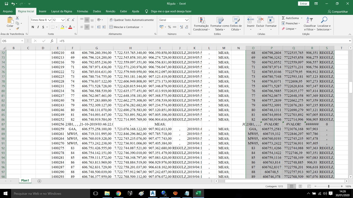Open the font size dropdown showing 12
The width and height of the screenshot is (353, 198).
pos(63,20)
